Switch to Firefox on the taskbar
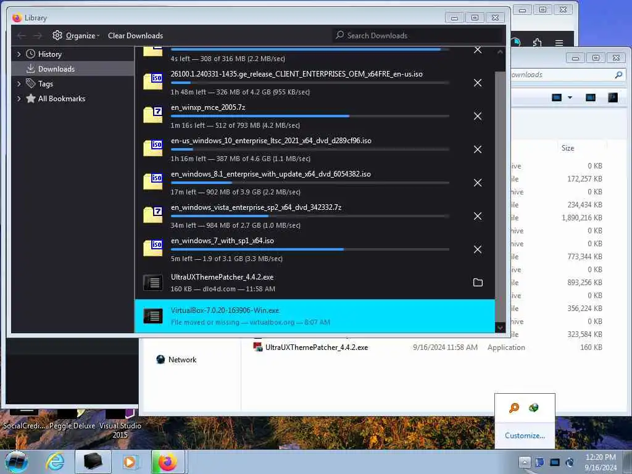 (168, 462)
